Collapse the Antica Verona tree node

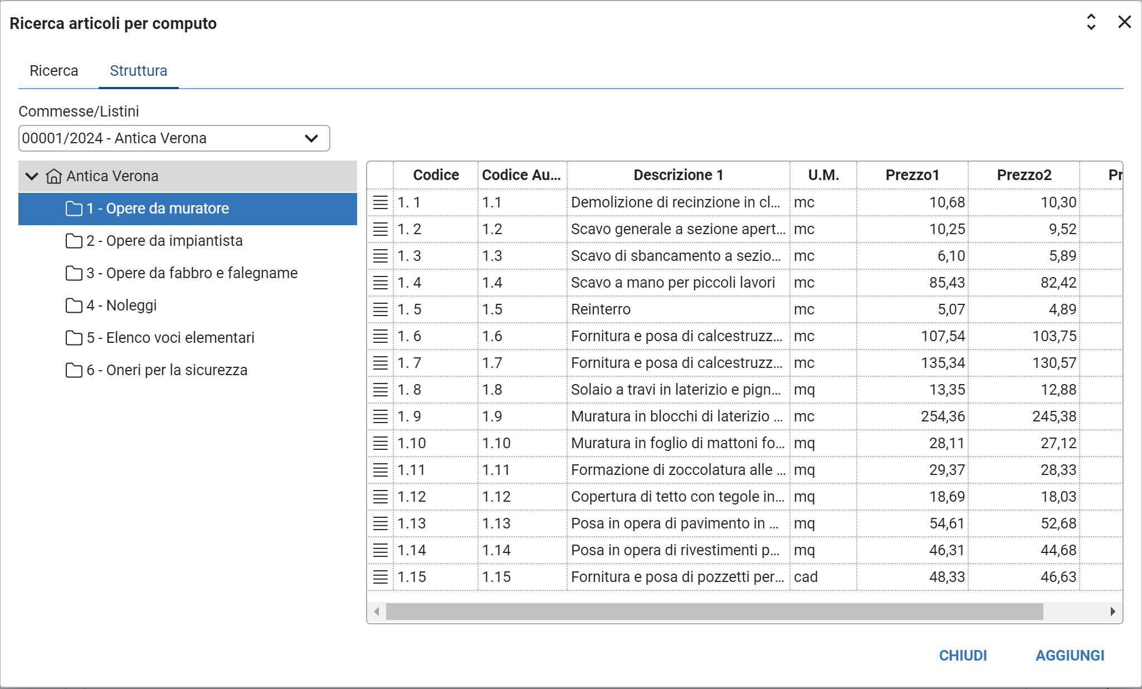pos(32,176)
